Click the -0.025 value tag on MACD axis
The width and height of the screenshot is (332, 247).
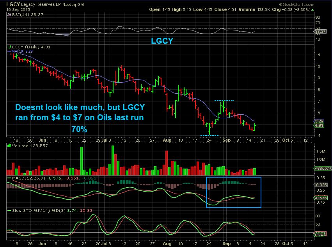(x=321, y=185)
